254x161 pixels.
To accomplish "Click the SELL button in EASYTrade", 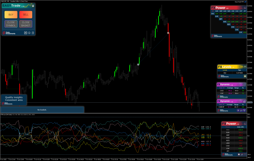I will tap(26, 15).
